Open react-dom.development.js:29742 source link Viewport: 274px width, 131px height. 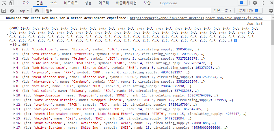coord(234,18)
